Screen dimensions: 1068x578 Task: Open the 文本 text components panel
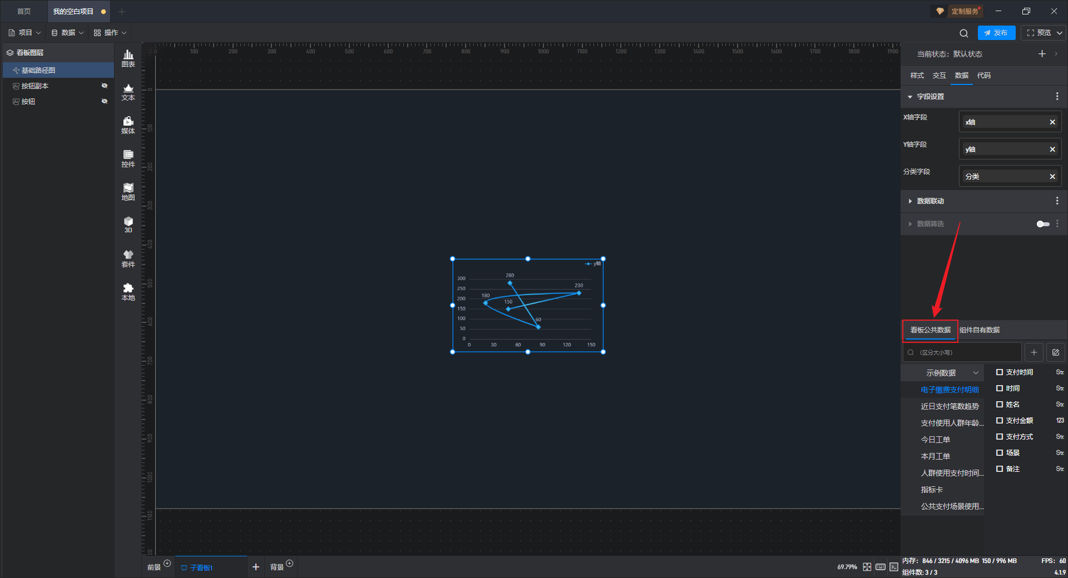(x=128, y=92)
